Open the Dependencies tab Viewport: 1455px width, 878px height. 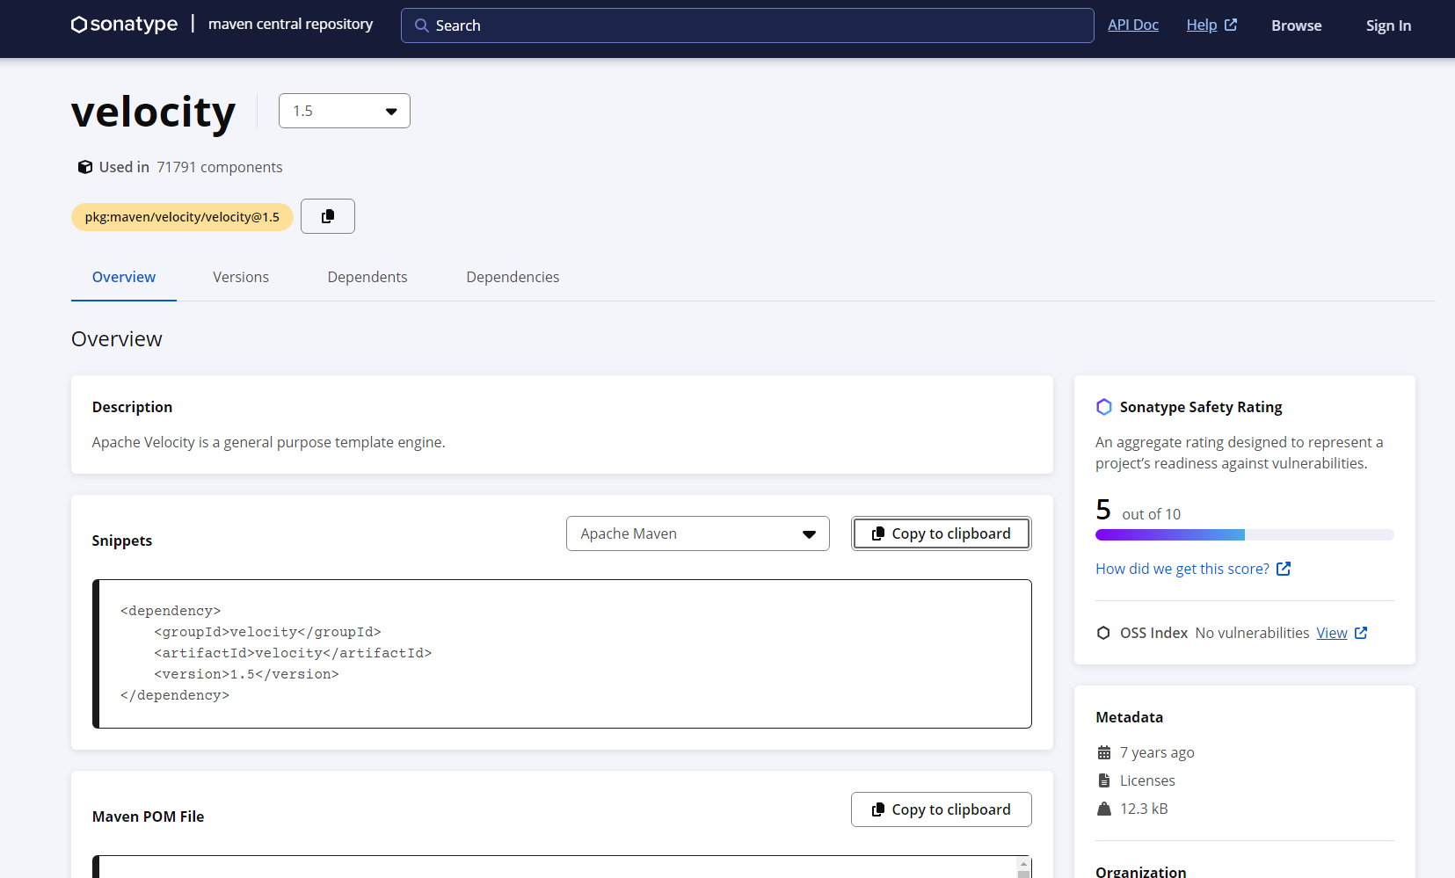[x=513, y=277]
